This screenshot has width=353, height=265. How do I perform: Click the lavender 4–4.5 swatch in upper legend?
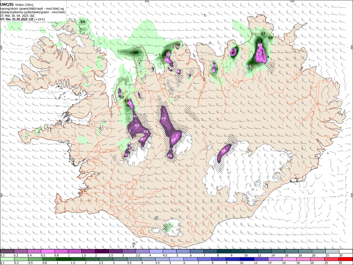tap(156, 251)
